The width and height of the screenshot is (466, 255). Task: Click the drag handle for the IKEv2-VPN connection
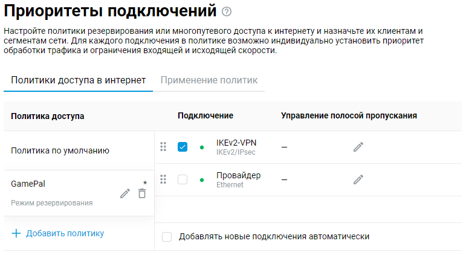pos(163,147)
